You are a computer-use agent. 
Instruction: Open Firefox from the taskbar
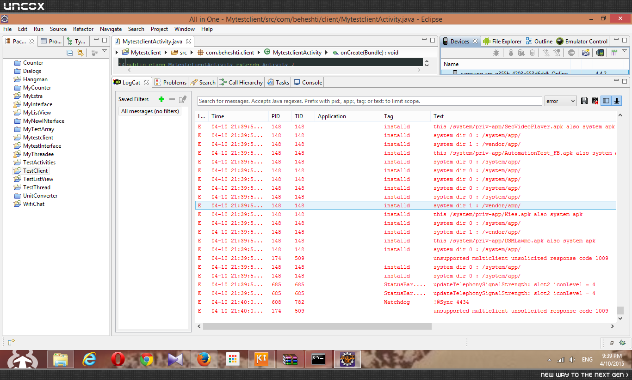point(204,359)
